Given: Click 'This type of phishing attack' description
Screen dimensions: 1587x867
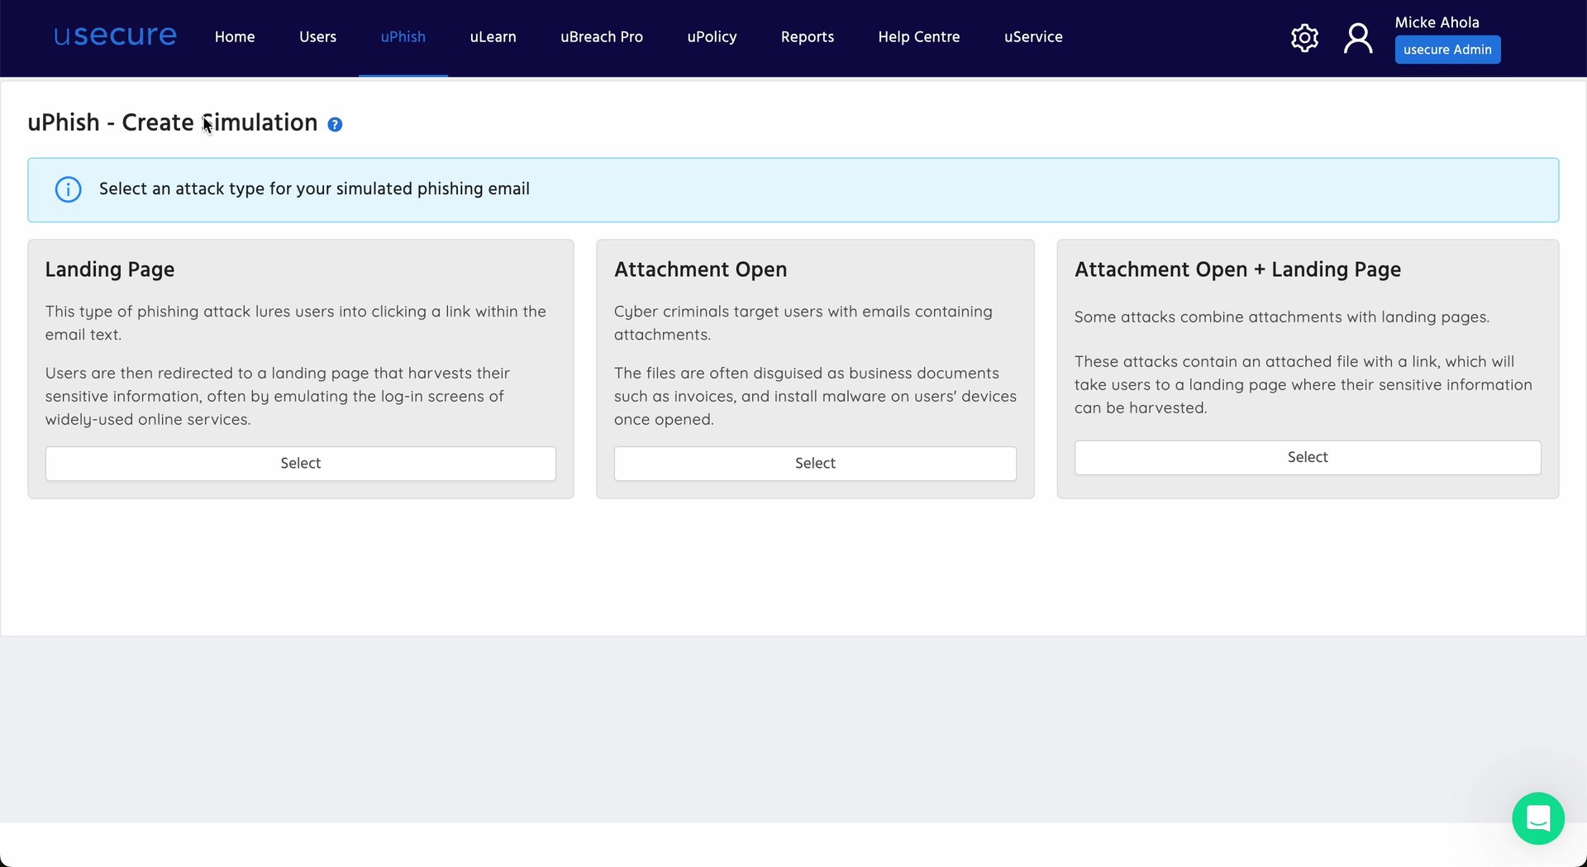Looking at the screenshot, I should pyautogui.click(x=296, y=323).
